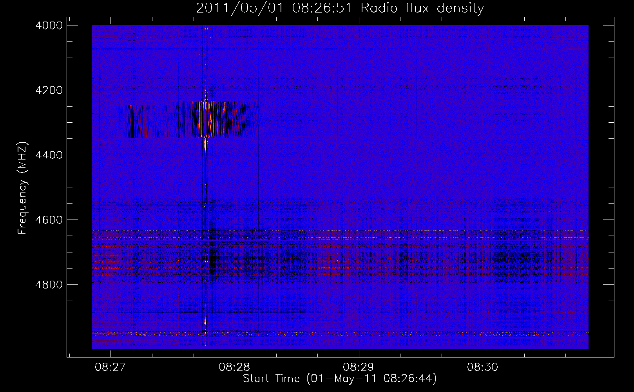Click the 08:28 time axis label
This screenshot has height=392, width=634.
(x=234, y=367)
